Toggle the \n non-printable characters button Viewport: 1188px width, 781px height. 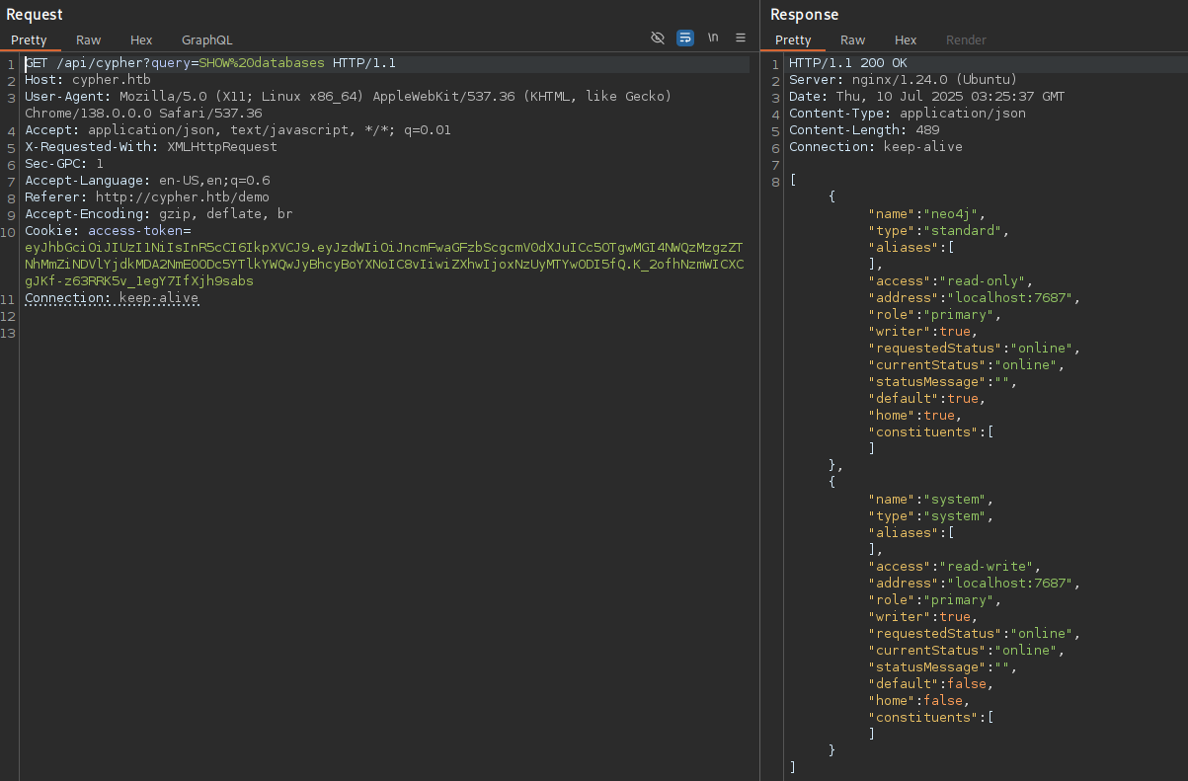[713, 38]
